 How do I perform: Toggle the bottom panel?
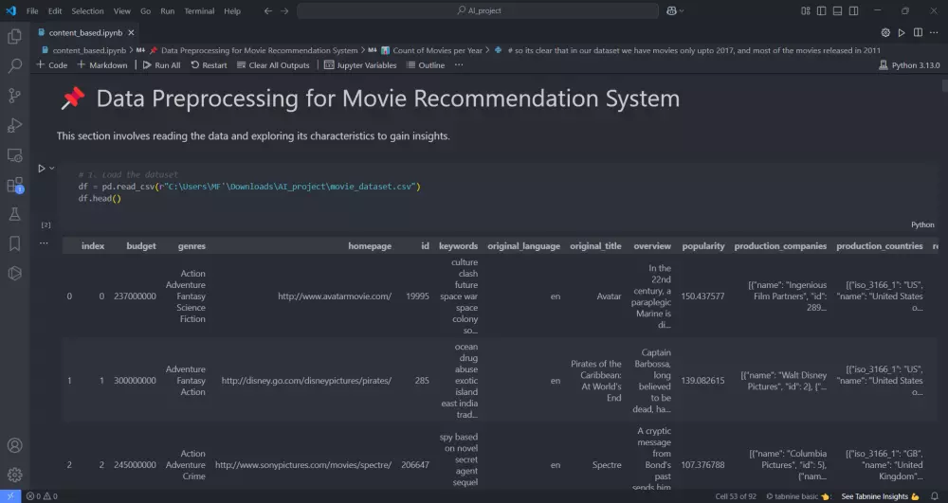(x=837, y=10)
